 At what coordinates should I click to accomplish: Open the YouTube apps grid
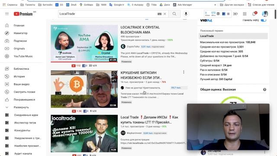pos(245,14)
